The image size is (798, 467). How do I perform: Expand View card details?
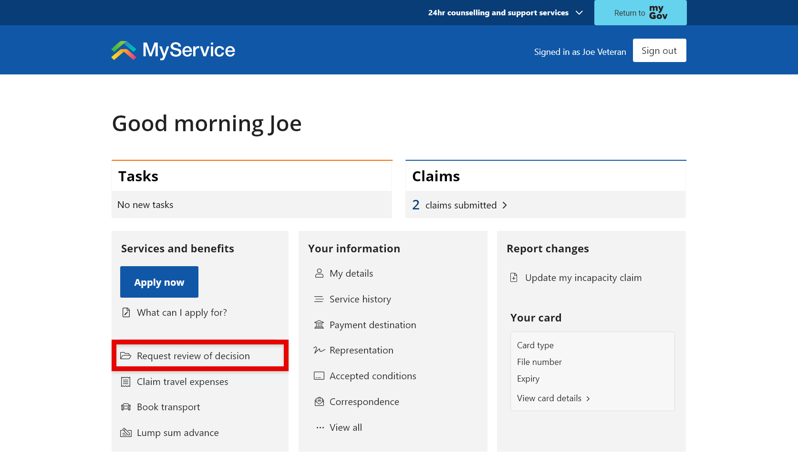pyautogui.click(x=553, y=398)
